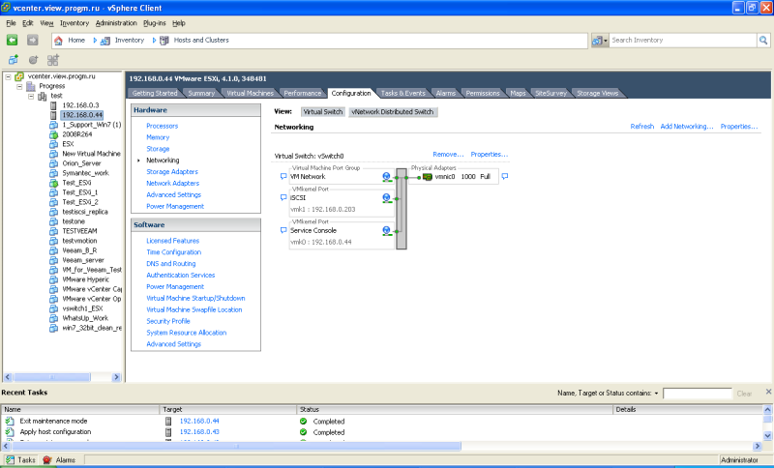Click the VM icon beside Veeam_server
This screenshot has height=468, width=774.
pos(54,260)
